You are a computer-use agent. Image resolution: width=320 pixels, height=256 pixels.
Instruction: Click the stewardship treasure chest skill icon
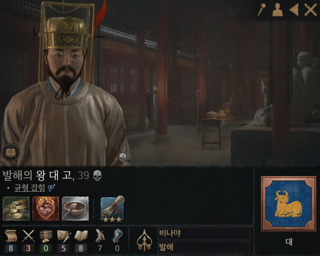(x=46, y=236)
